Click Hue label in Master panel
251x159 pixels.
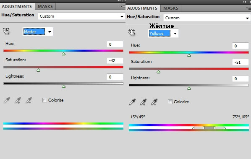click(10, 44)
